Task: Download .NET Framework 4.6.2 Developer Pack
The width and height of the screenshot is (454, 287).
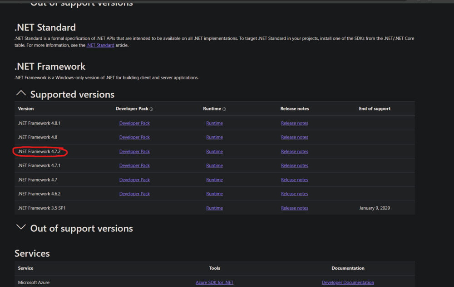Action: pos(134,194)
